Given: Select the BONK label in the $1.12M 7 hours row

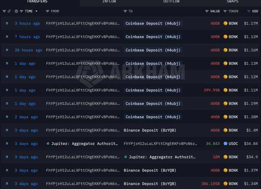Looking at the screenshot, I should point(233,37).
